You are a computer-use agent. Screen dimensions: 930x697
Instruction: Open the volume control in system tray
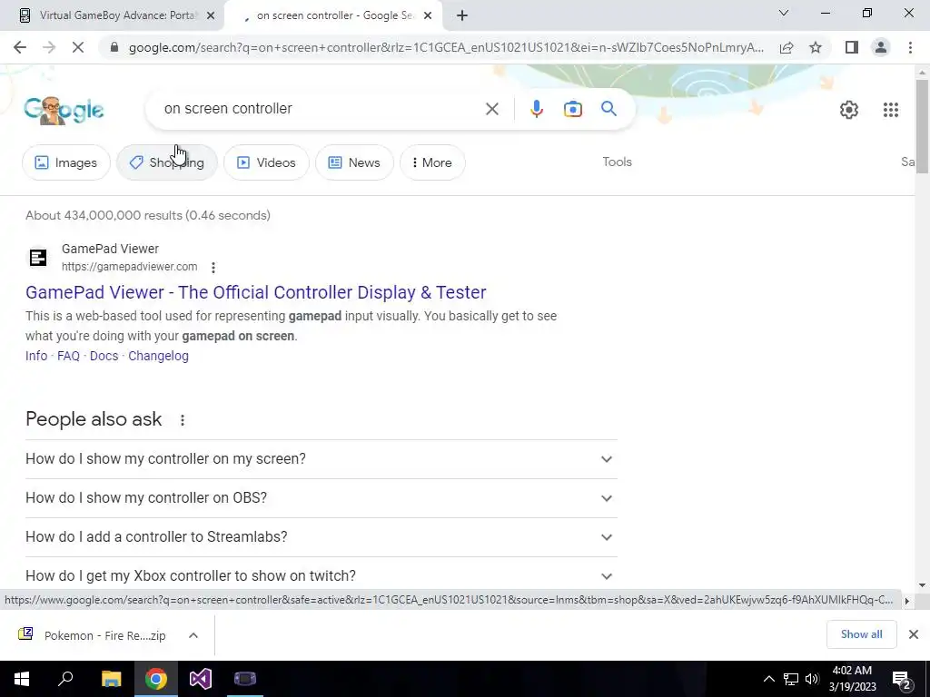[x=813, y=679]
